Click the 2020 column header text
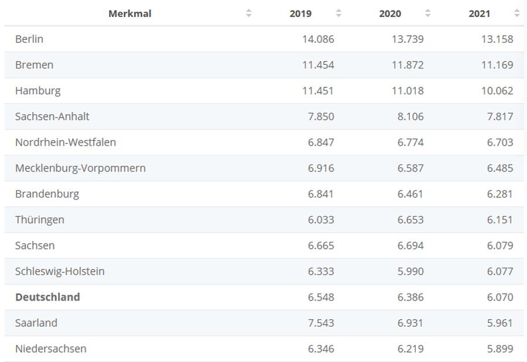This screenshot has height=362, width=527. (x=390, y=13)
